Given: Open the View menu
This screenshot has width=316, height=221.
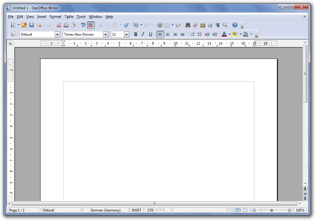Looking at the screenshot, I should (x=30, y=17).
